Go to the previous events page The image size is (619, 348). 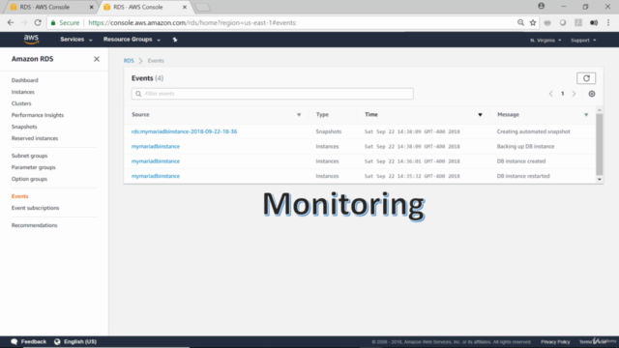550,94
